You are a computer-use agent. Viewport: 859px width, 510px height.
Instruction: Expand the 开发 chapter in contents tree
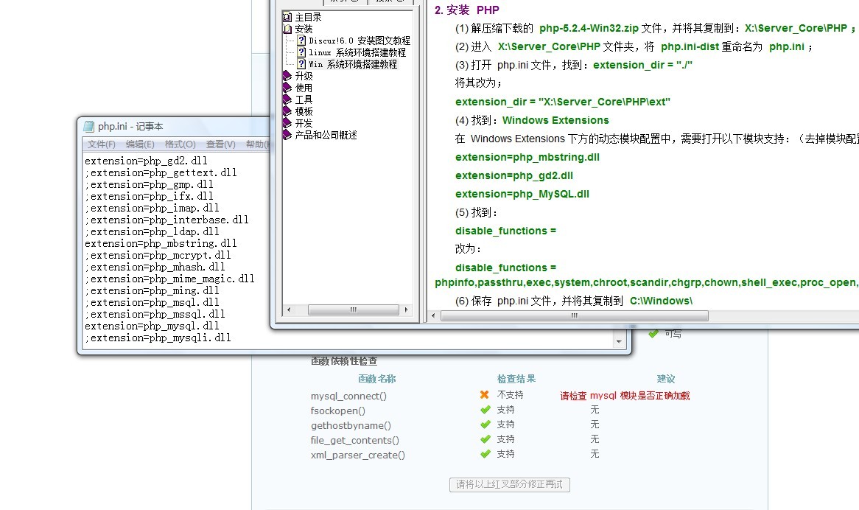(304, 123)
